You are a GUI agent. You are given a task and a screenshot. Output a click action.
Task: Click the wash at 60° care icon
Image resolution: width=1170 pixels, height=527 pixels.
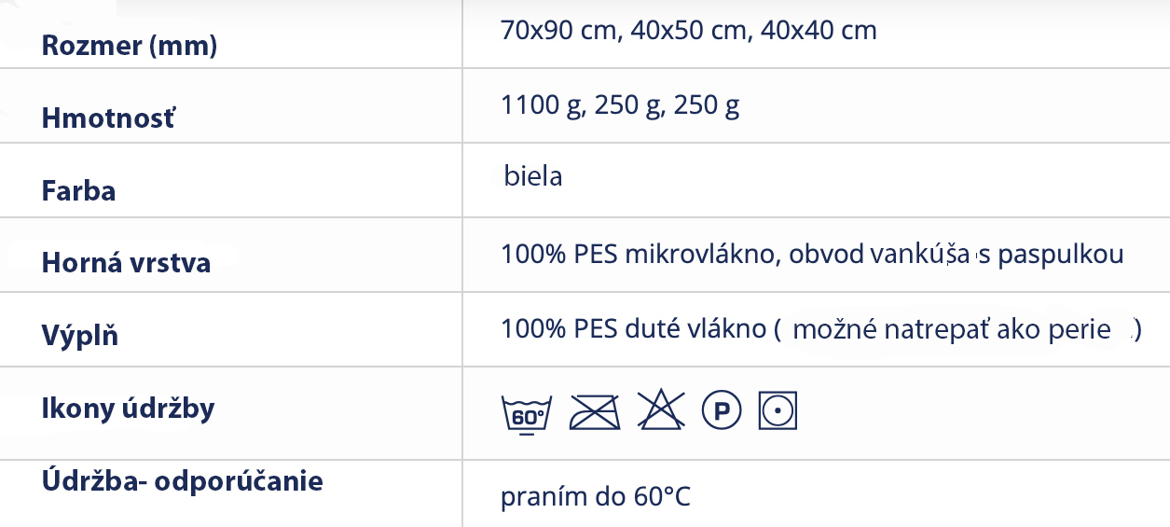click(527, 412)
